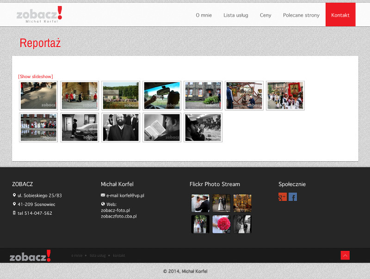Open the zobacz-foto.pl website link
Screen dimensions: 370x279
click(115, 210)
